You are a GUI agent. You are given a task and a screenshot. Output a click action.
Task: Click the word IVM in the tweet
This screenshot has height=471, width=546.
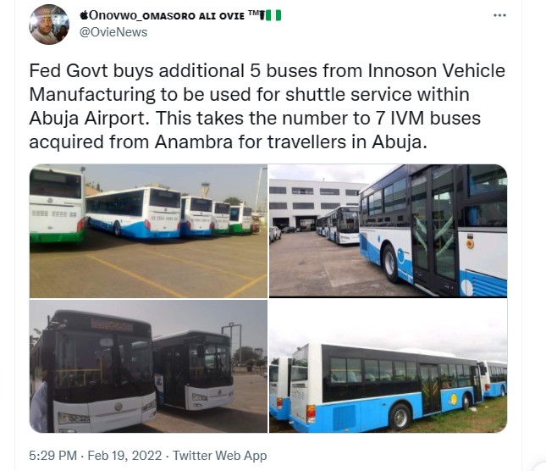[407, 118]
